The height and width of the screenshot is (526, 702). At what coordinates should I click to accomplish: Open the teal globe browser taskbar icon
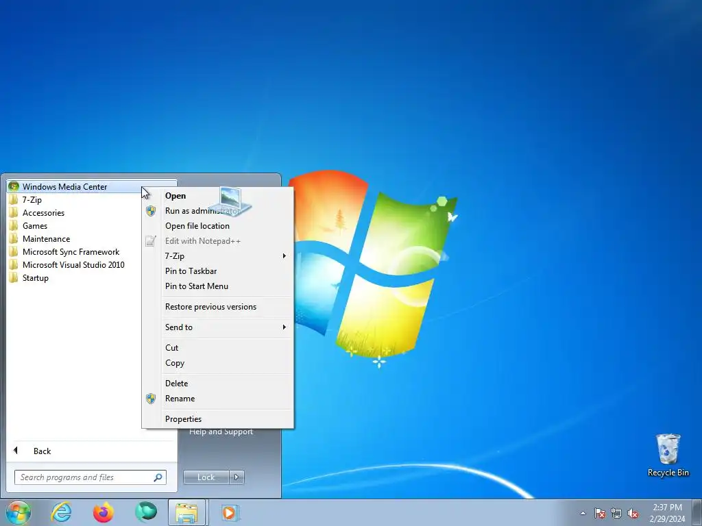click(146, 512)
